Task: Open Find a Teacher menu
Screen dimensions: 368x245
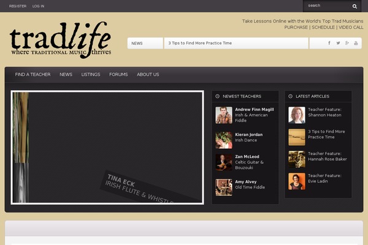Action: tap(33, 75)
